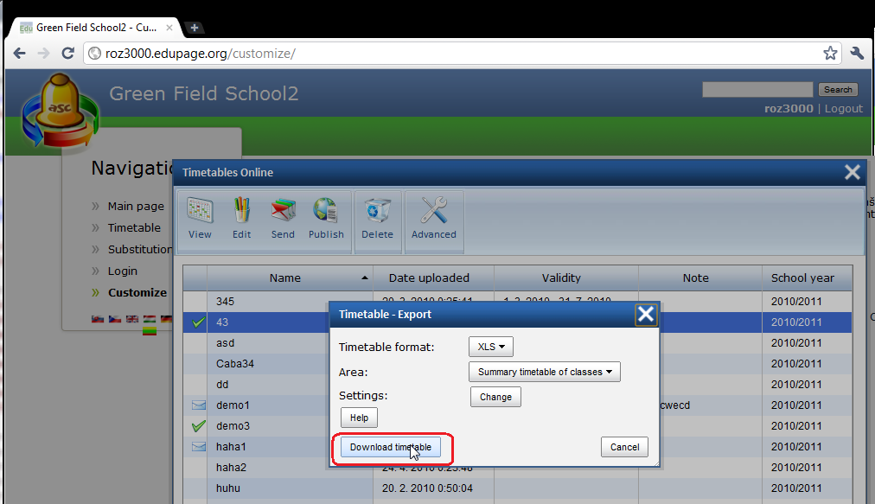Reload the page in the browser
Screen dimensions: 875x504
67,54
